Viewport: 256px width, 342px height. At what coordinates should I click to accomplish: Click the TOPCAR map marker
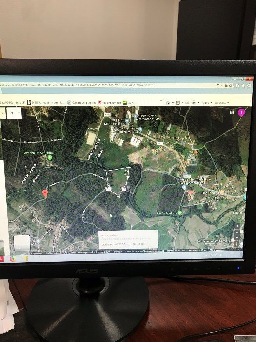pos(127,121)
